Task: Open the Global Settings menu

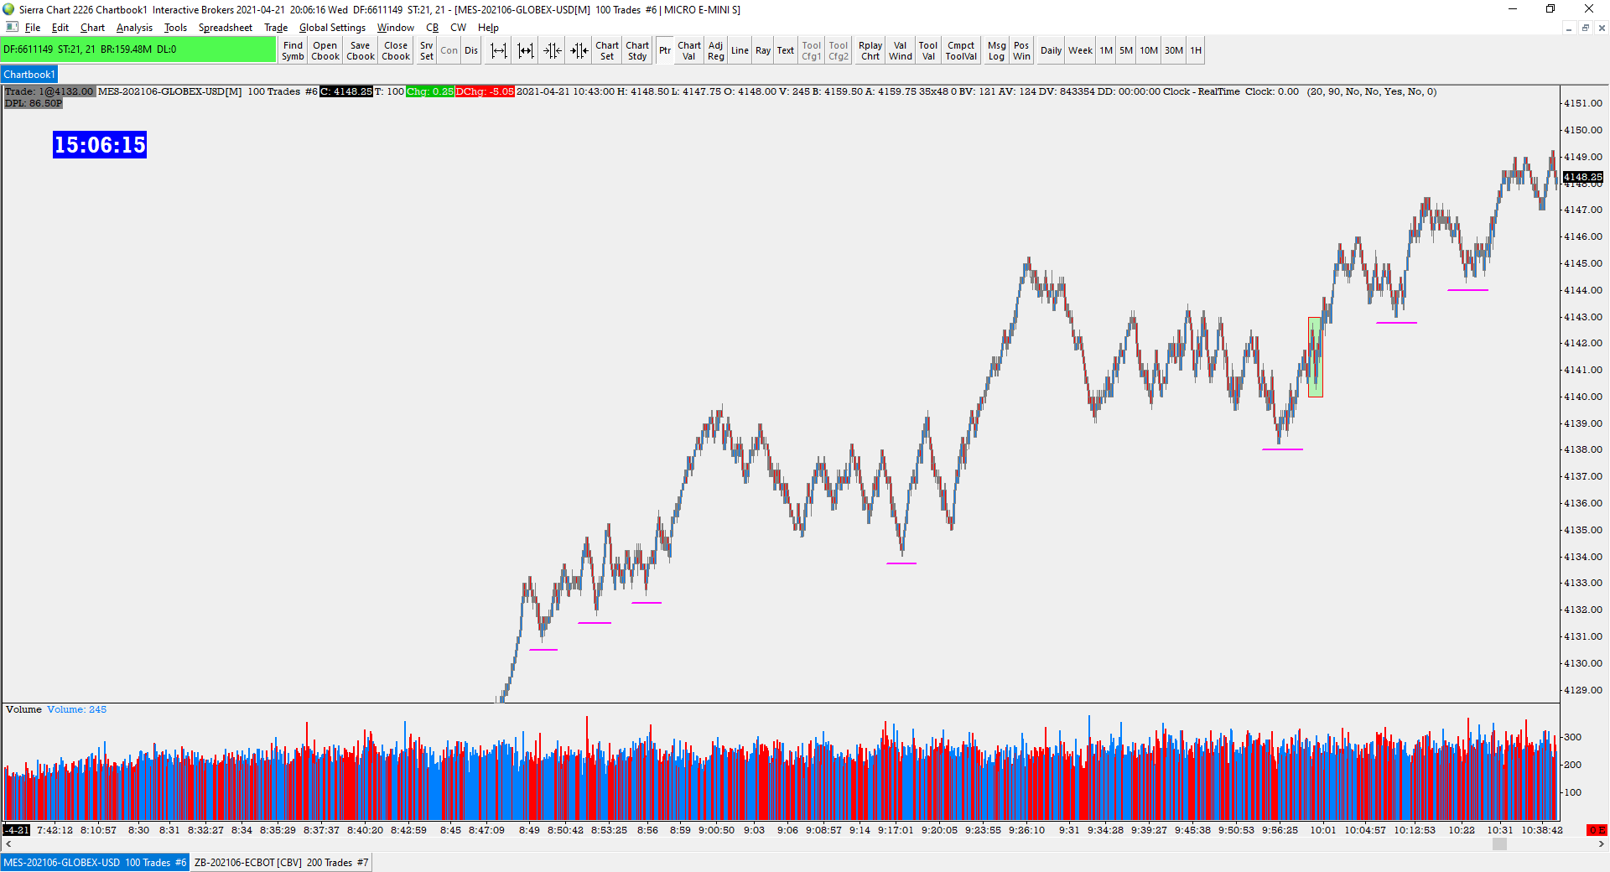Action: pyautogui.click(x=332, y=28)
